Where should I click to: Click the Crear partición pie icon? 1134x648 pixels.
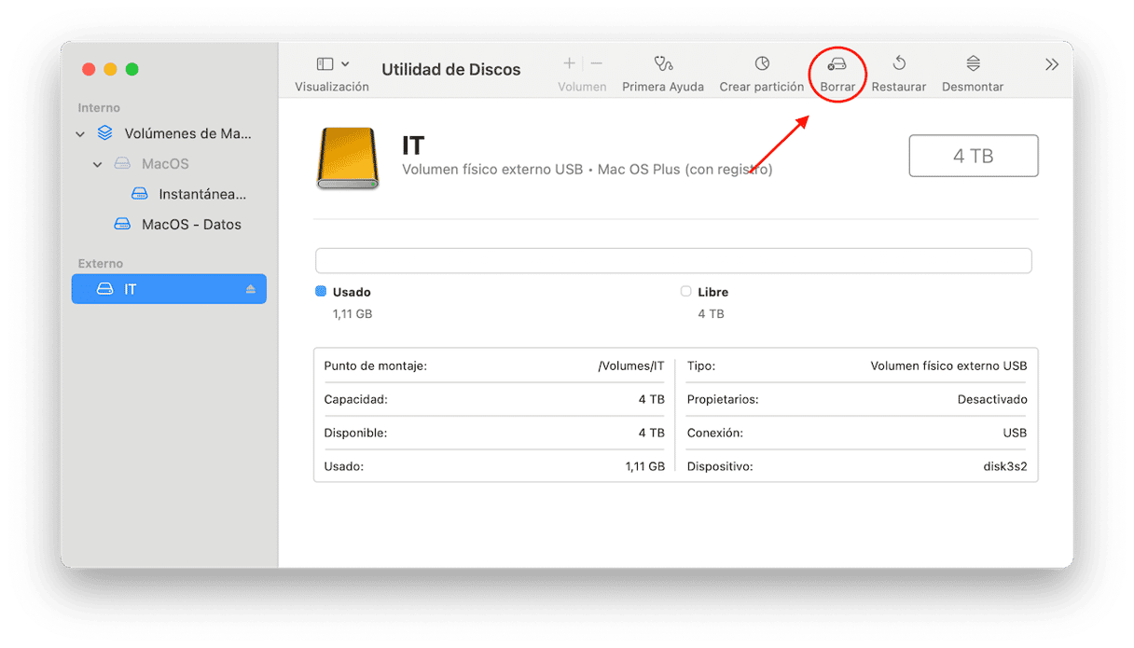point(762,64)
